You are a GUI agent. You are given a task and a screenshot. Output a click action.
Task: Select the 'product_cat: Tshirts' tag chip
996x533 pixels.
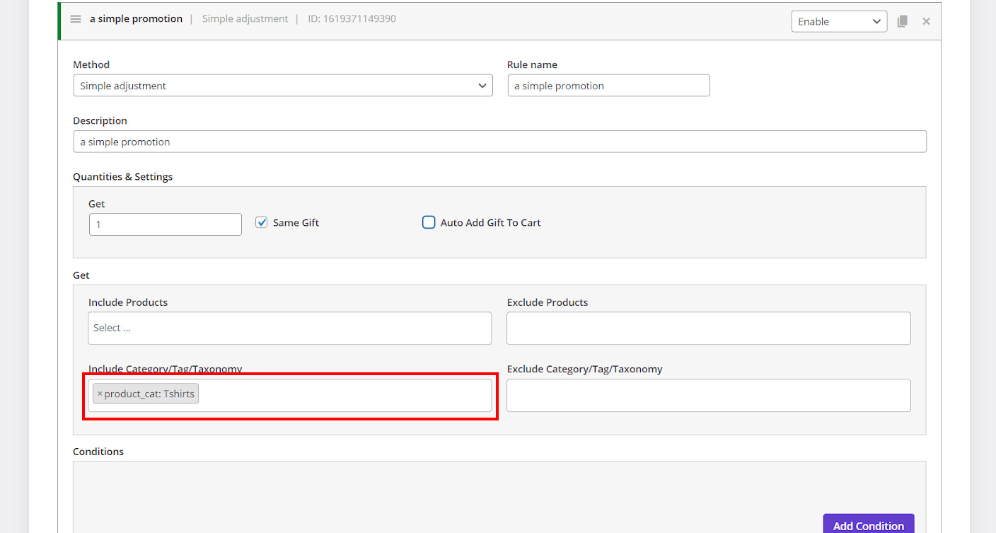click(x=149, y=394)
